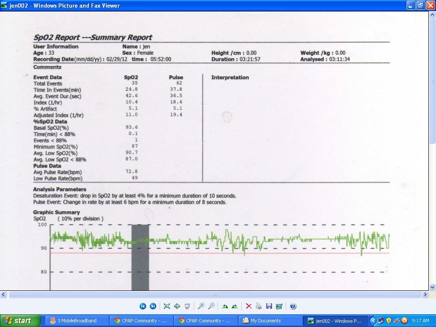Click the "Pulse Data" section heading
436x327 pixels.
click(47, 166)
